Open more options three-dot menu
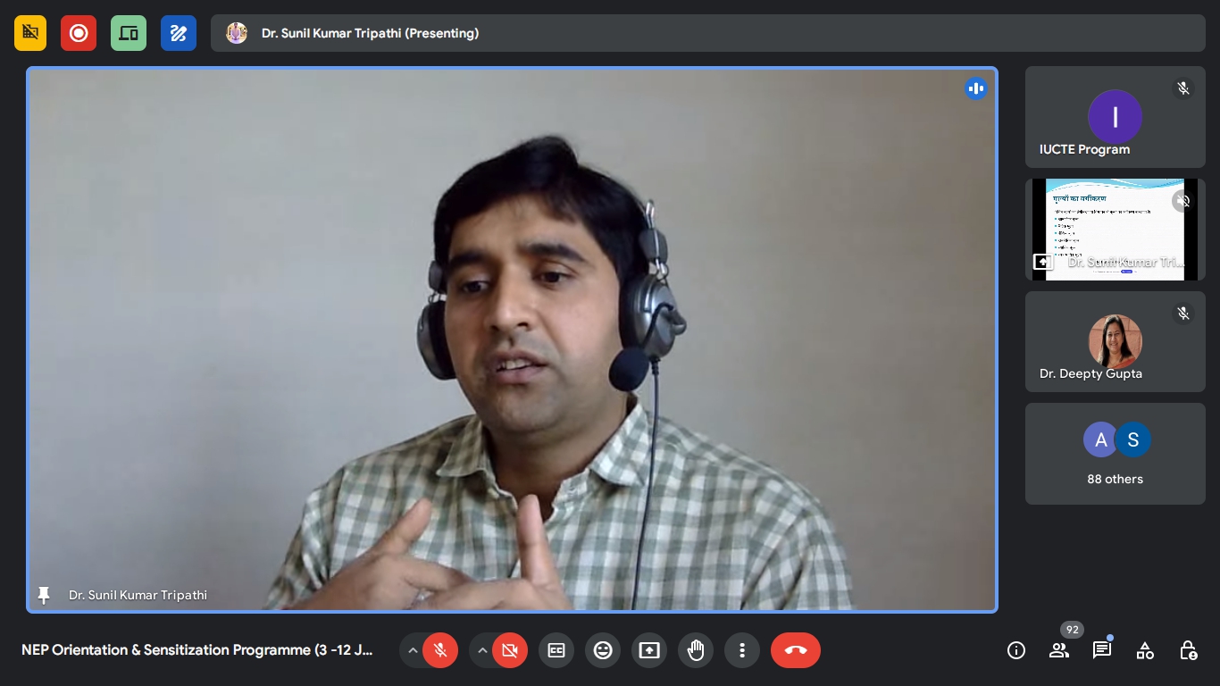 [742, 650]
